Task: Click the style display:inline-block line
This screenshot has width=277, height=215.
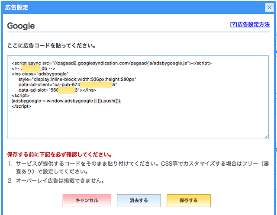Action: [x=77, y=79]
